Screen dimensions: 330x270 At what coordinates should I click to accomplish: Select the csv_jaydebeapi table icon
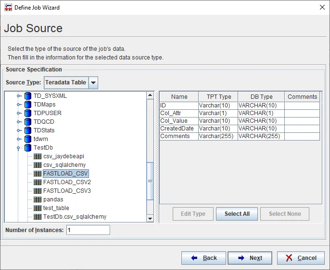point(38,156)
